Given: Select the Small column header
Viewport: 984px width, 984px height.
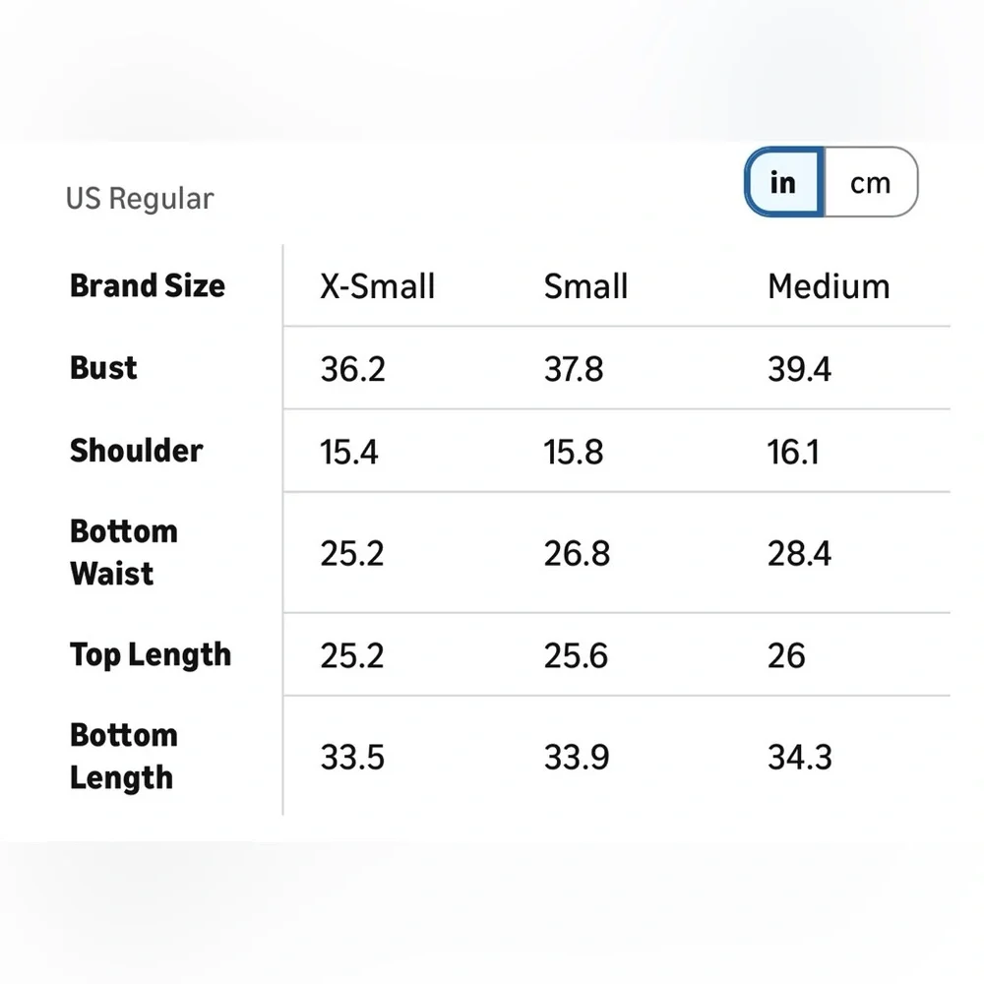Looking at the screenshot, I should 585,286.
